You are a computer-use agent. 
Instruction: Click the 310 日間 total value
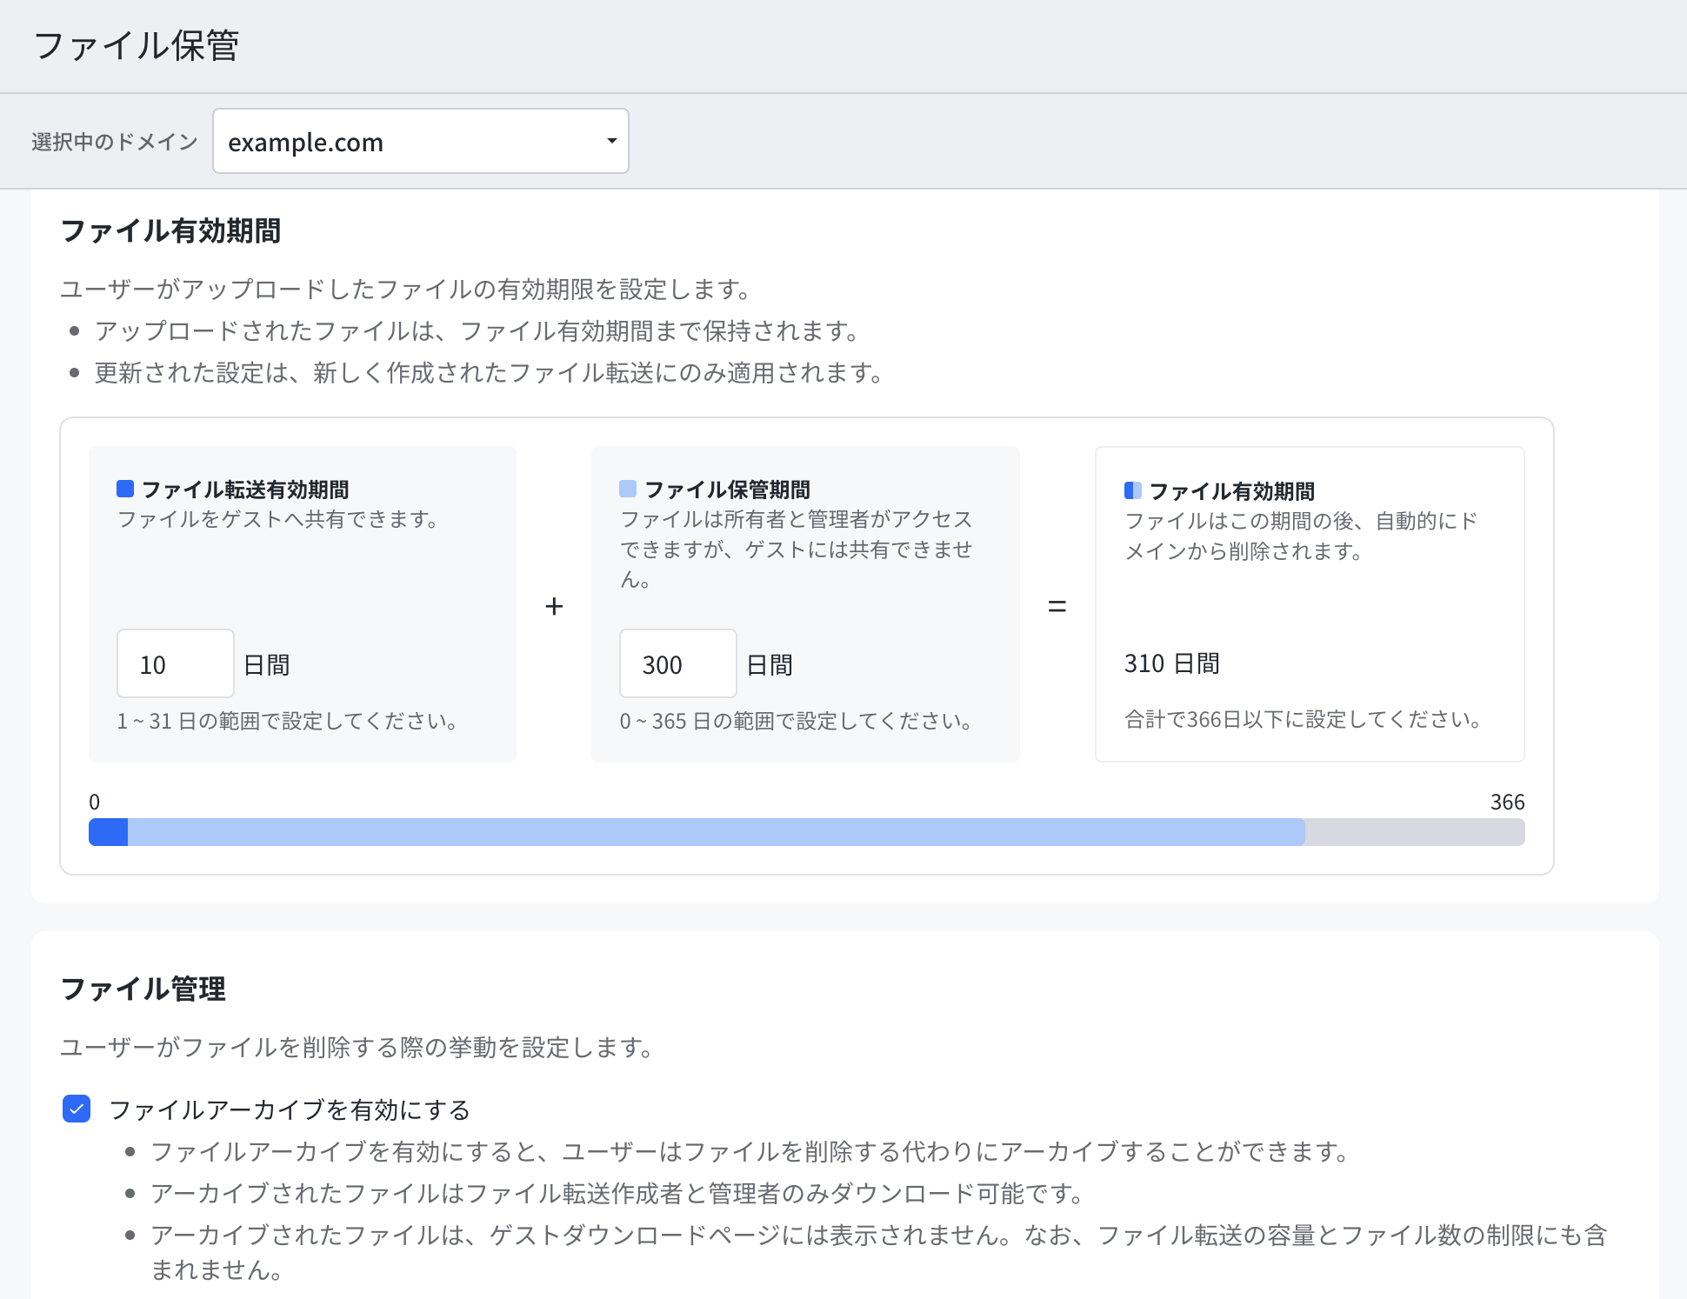1171,663
